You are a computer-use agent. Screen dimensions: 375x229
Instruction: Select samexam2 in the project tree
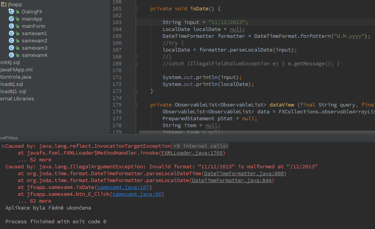[x=34, y=40]
